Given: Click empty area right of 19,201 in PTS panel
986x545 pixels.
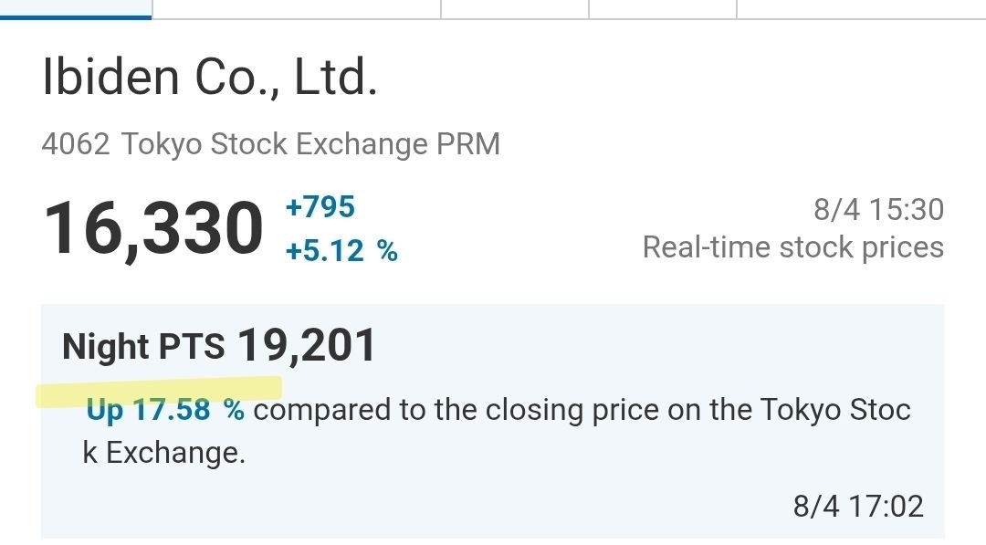Looking at the screenshot, I should click(x=660, y=346).
